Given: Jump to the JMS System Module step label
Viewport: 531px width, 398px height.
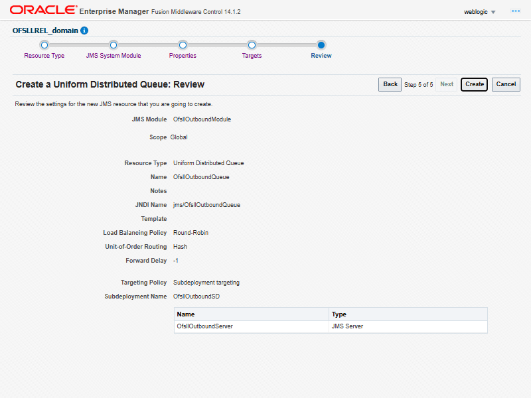Looking at the screenshot, I should click(114, 56).
